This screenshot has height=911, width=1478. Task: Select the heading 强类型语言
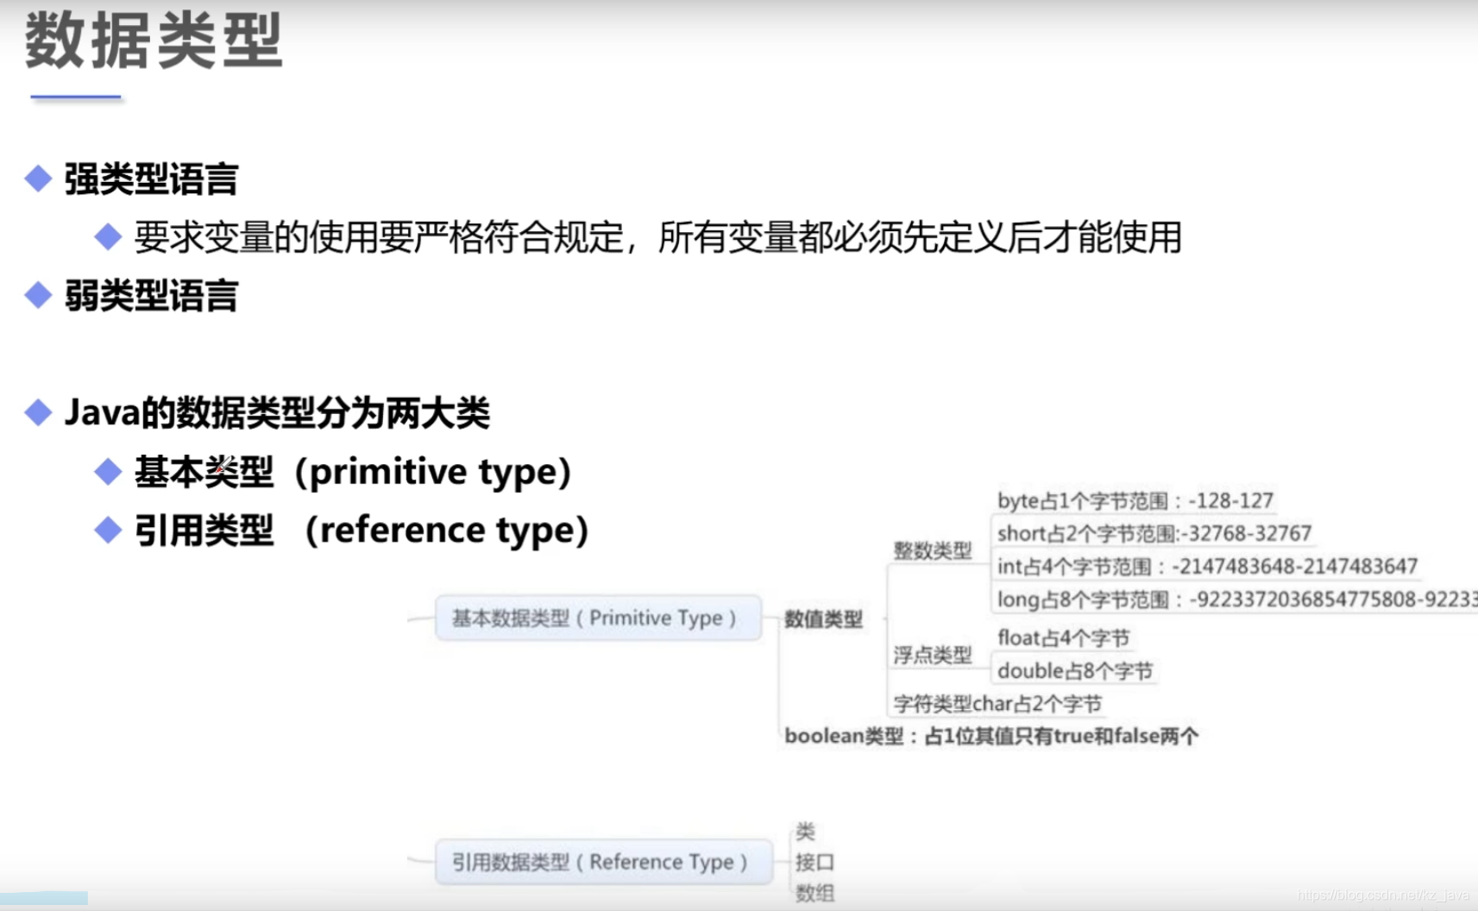151,179
